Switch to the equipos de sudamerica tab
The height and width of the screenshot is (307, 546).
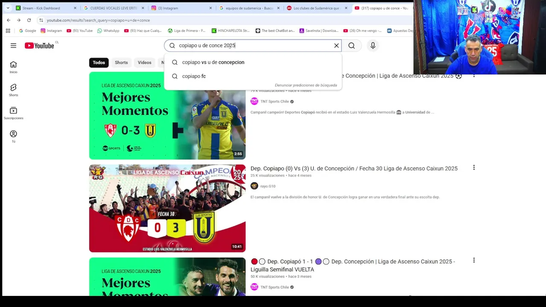(x=250, y=8)
